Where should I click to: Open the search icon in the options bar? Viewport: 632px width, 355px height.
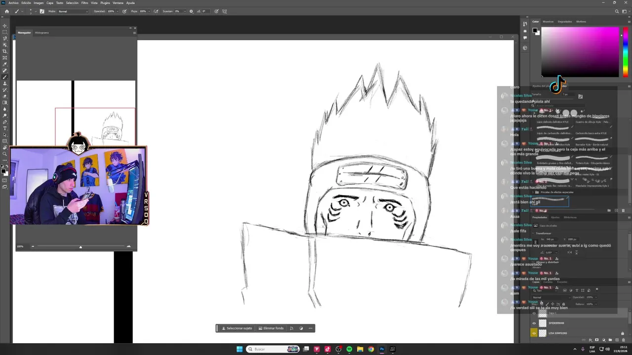616,11
